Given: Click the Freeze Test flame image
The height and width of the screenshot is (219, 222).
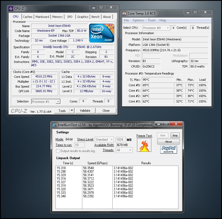Looking at the screenshot, I should pyautogui.click(x=144, y=145).
